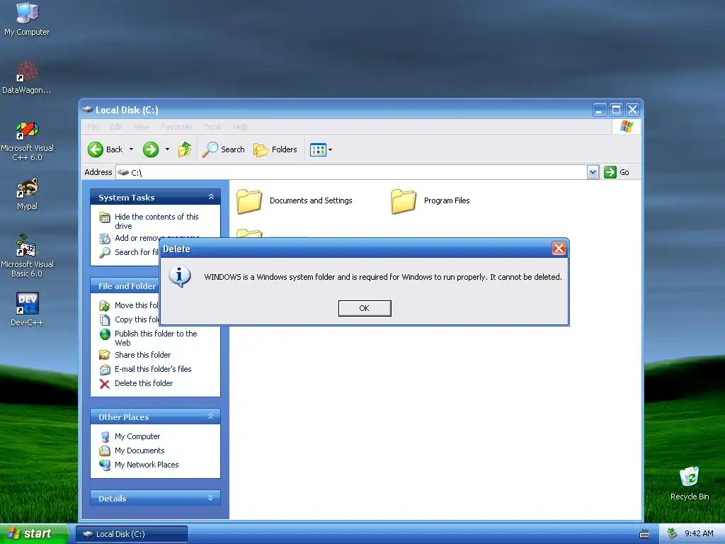Launch Microsoft Visual C++ 6.0 shortcut
The width and height of the screenshot is (725, 544).
(x=27, y=141)
